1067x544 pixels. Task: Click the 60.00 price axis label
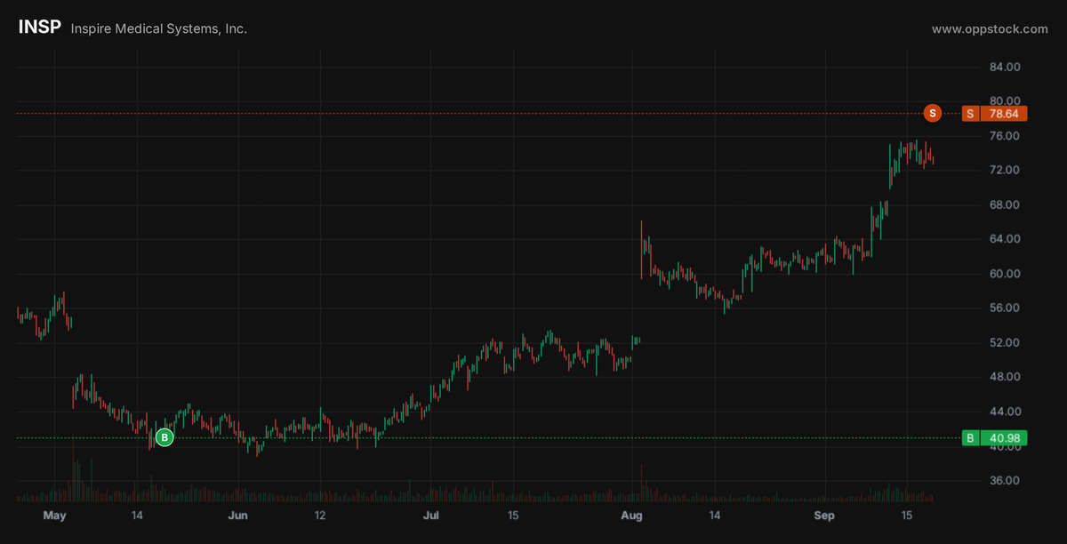coord(1005,274)
